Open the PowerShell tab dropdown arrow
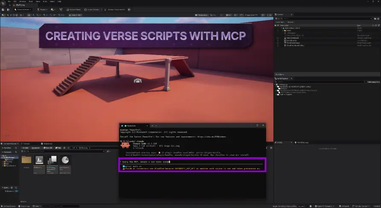The image size is (381, 208). click(x=156, y=126)
